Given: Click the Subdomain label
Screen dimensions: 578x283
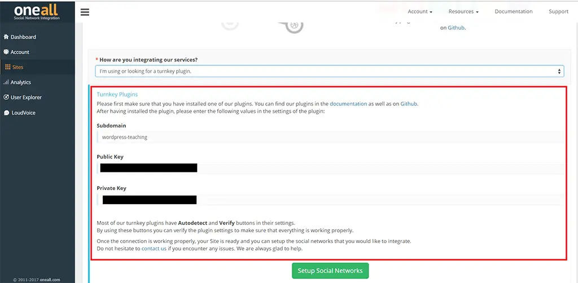Looking at the screenshot, I should 111,126.
